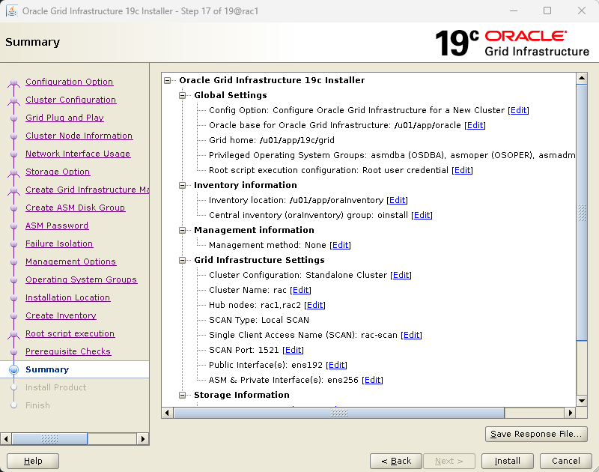
Task: Minimize the installer window
Action: [514, 10]
